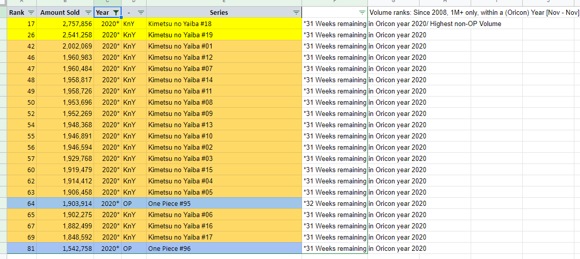Screen dimensions: 580x259
Task: Select rank cell 64
Action: coord(22,203)
